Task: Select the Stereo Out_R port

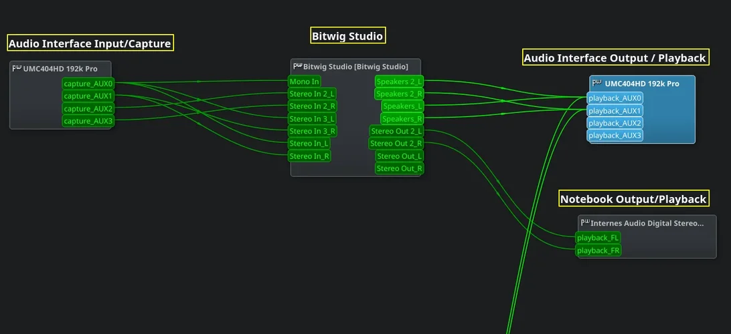Action: pyautogui.click(x=400, y=168)
